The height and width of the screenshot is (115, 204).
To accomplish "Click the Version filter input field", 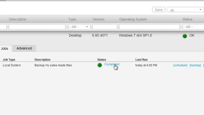I will pos(105,27).
